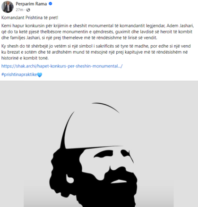Open the Perparim Rama profile name
Viewport: 198px width, 207px height.
click(x=31, y=4)
